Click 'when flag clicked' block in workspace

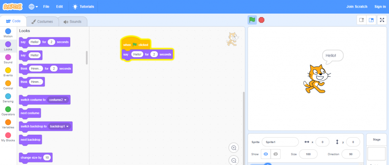point(136,44)
